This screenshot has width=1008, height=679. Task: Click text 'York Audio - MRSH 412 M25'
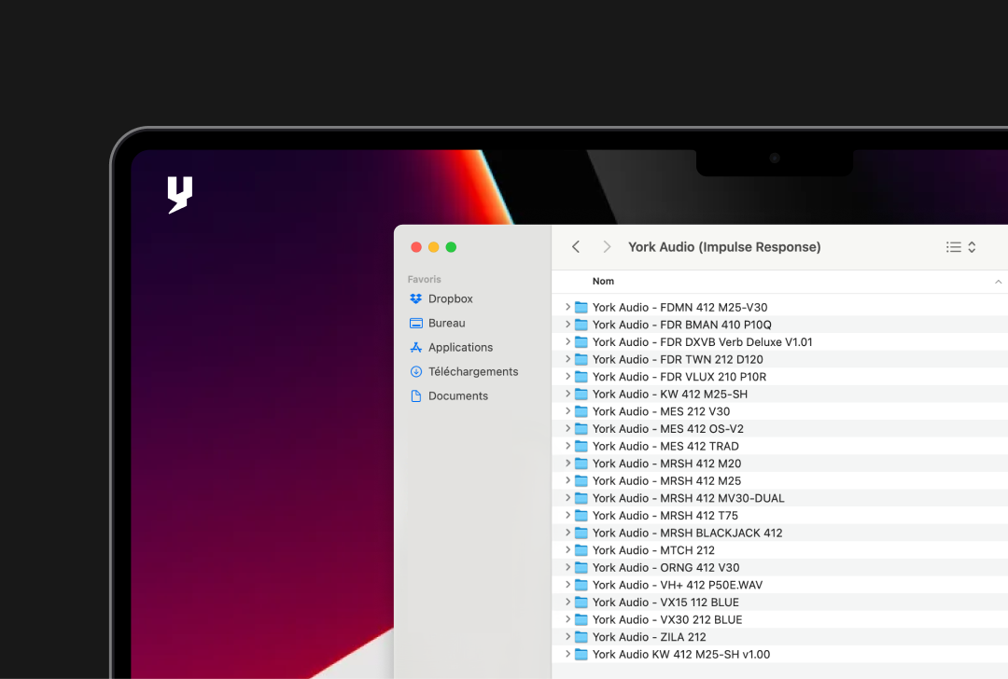[666, 480]
